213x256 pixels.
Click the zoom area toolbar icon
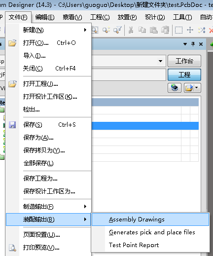click(95, 30)
